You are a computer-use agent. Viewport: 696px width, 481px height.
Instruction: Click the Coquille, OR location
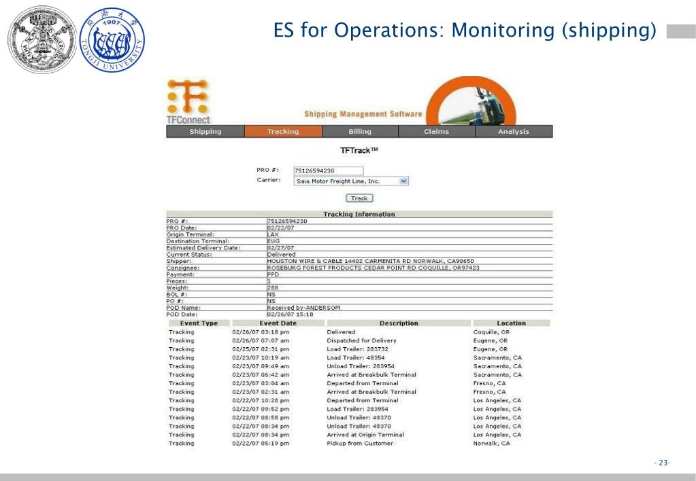(491, 332)
